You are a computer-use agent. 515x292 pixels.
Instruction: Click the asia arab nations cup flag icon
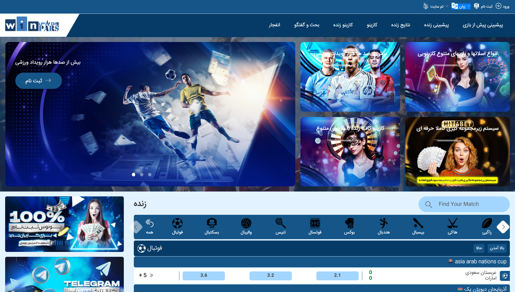[451, 261]
